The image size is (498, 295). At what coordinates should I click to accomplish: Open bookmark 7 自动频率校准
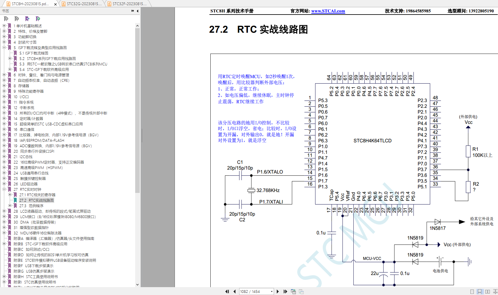tap(41, 80)
